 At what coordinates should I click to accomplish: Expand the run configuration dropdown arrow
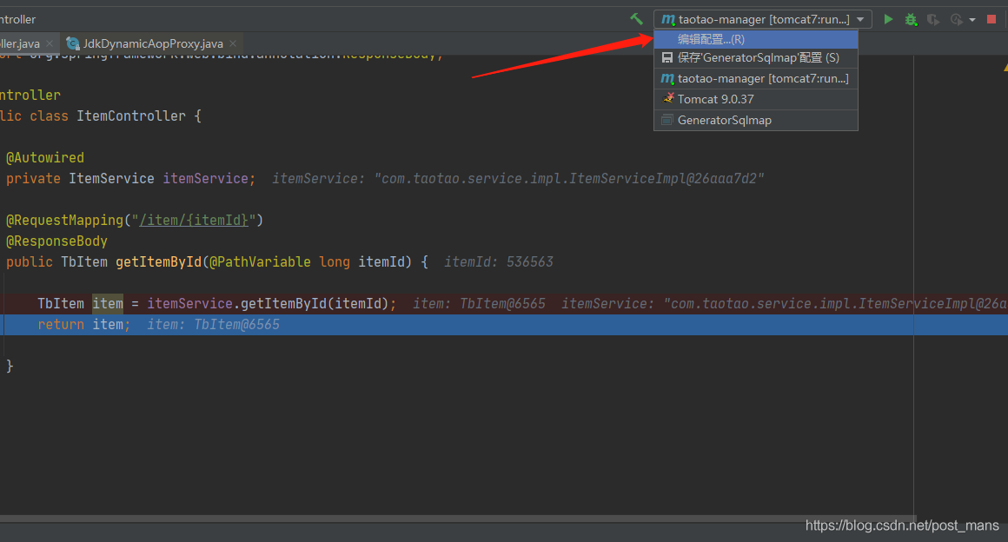point(861,18)
